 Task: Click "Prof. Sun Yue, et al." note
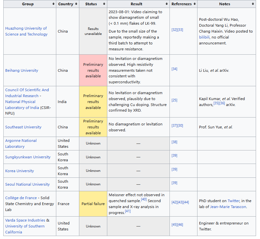tap(216, 127)
